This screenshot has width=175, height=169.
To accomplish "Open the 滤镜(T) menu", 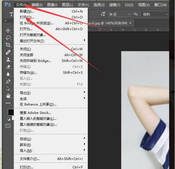I will 115,5.
